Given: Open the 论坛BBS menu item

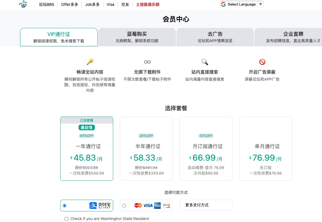Looking at the screenshot, I should click(x=47, y=4).
